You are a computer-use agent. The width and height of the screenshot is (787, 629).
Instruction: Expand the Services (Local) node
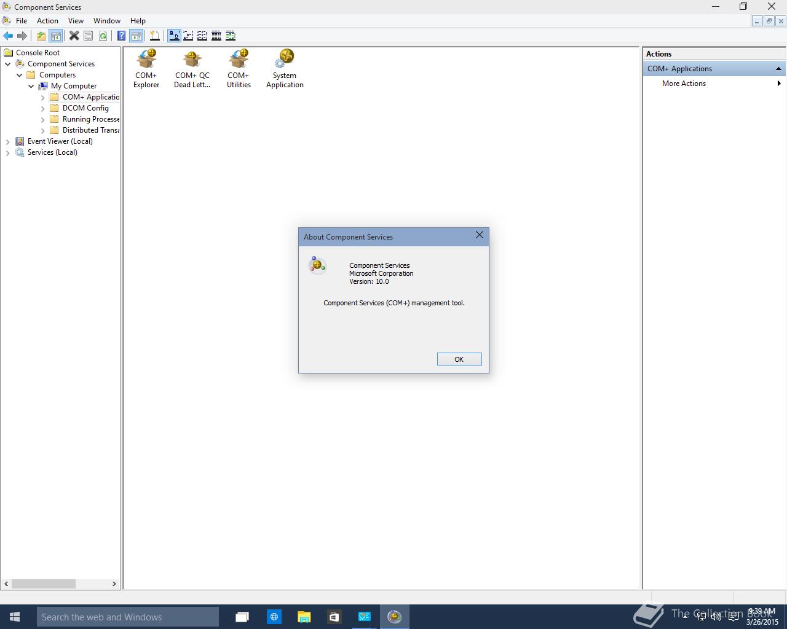point(8,152)
